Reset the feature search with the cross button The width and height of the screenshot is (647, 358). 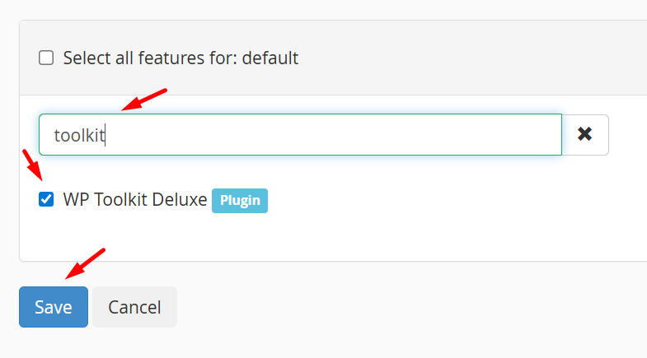[584, 135]
